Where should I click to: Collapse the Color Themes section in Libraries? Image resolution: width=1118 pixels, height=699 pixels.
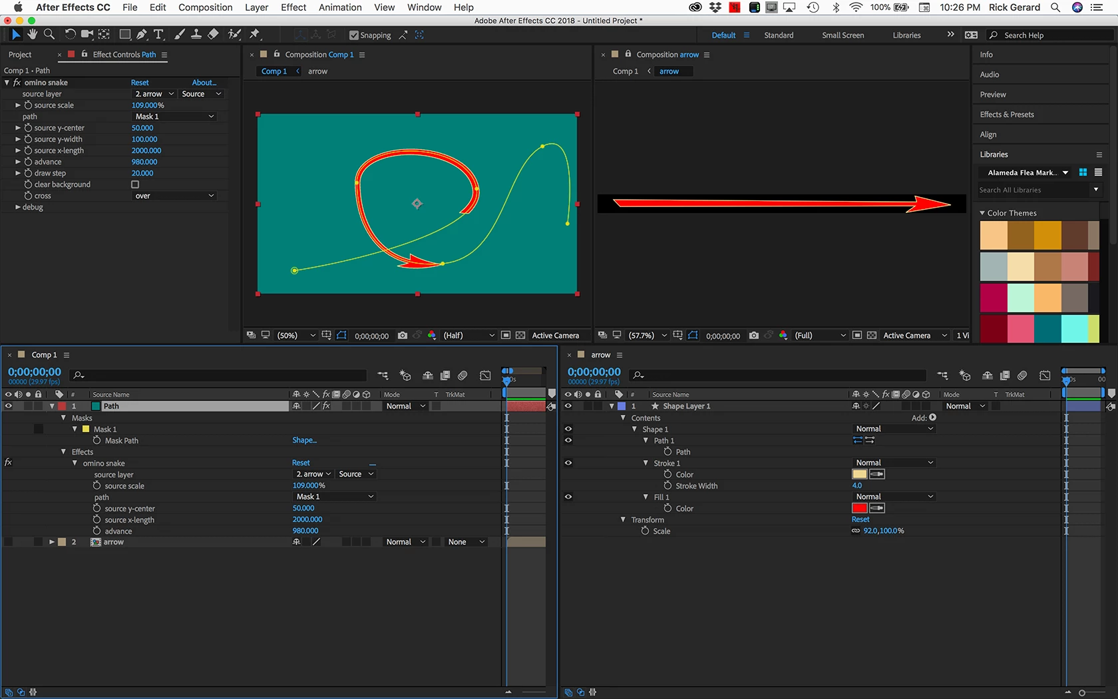[982, 213]
